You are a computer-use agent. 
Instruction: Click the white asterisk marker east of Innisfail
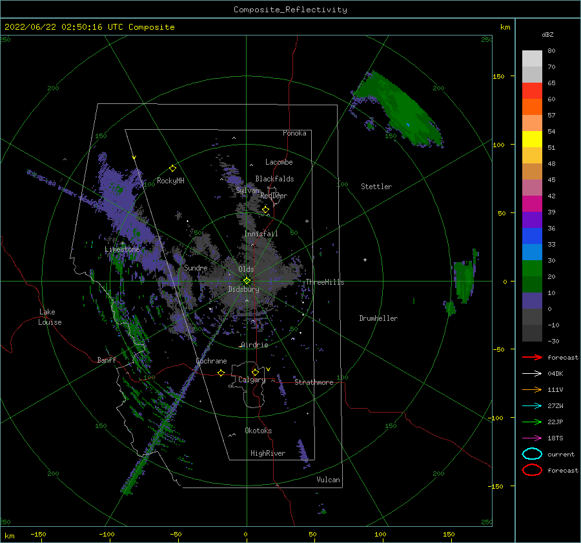[307, 221]
